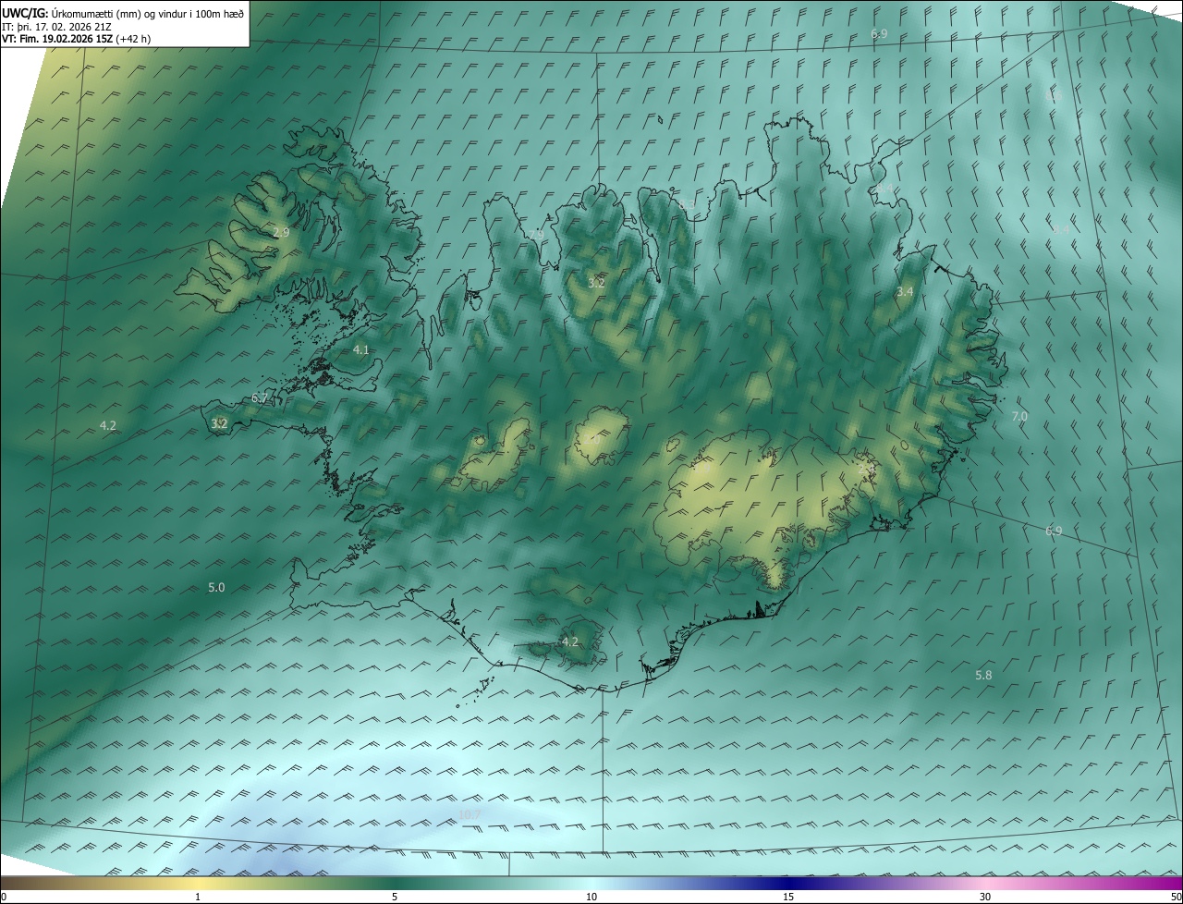Click the 15 tick label on the color scale
1183x904 pixels.
point(788,898)
